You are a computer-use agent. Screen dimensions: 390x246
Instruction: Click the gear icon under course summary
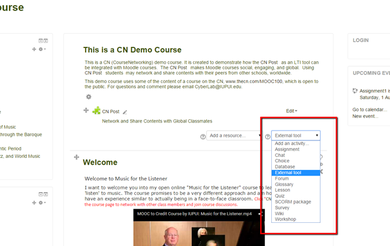89,97
